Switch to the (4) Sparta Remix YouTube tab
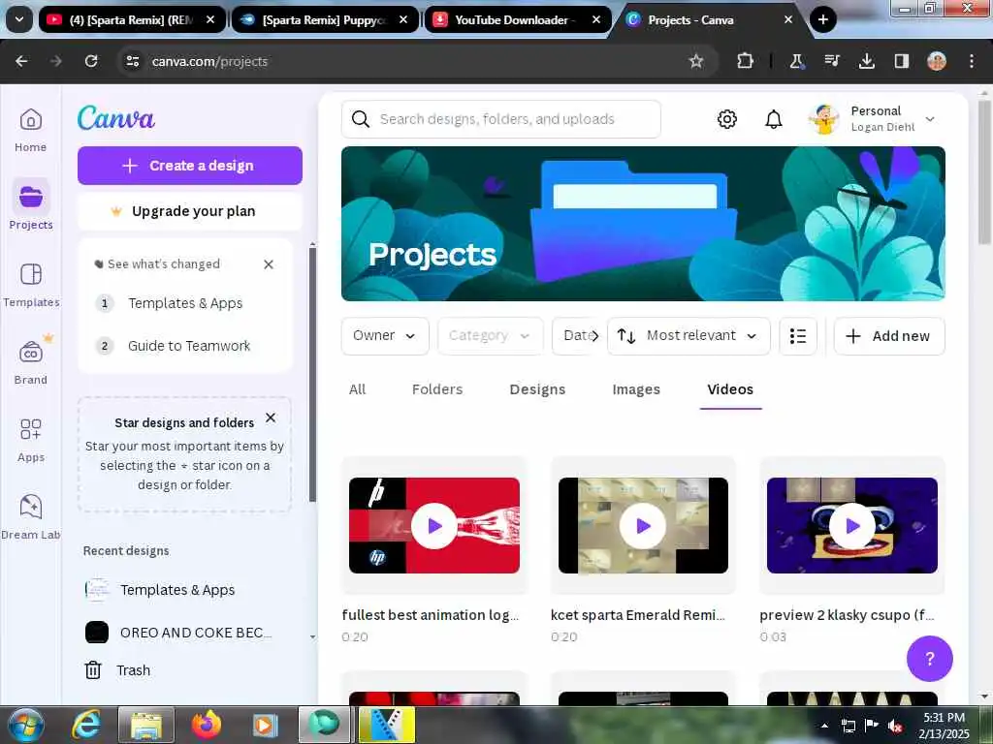 (131, 20)
